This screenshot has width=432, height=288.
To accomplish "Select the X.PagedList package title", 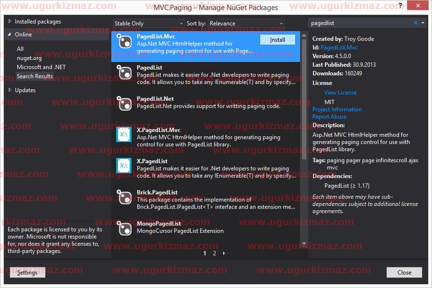I will [x=152, y=161].
